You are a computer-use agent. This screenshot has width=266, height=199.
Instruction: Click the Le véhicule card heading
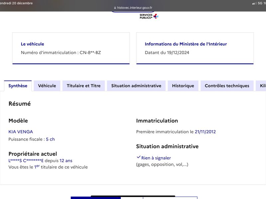[32, 44]
